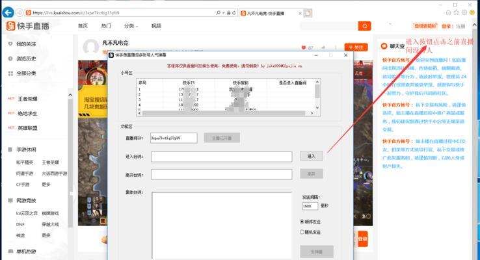Click the 离开台词 text field
The image size is (480, 260).
pos(221,175)
